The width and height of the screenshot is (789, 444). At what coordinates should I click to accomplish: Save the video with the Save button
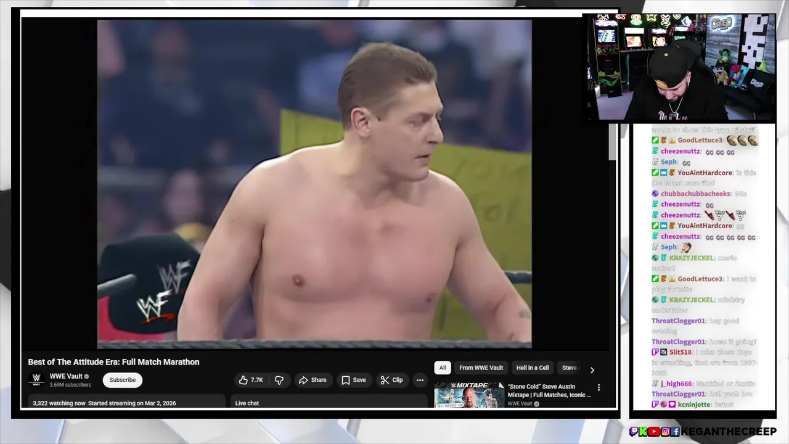354,380
